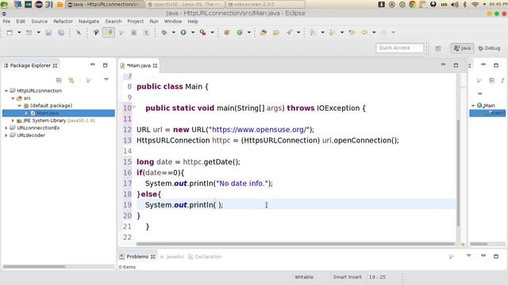508x285 pixels.
Task: Switch to openSUSE browser window in taskbar
Action: pos(185,5)
